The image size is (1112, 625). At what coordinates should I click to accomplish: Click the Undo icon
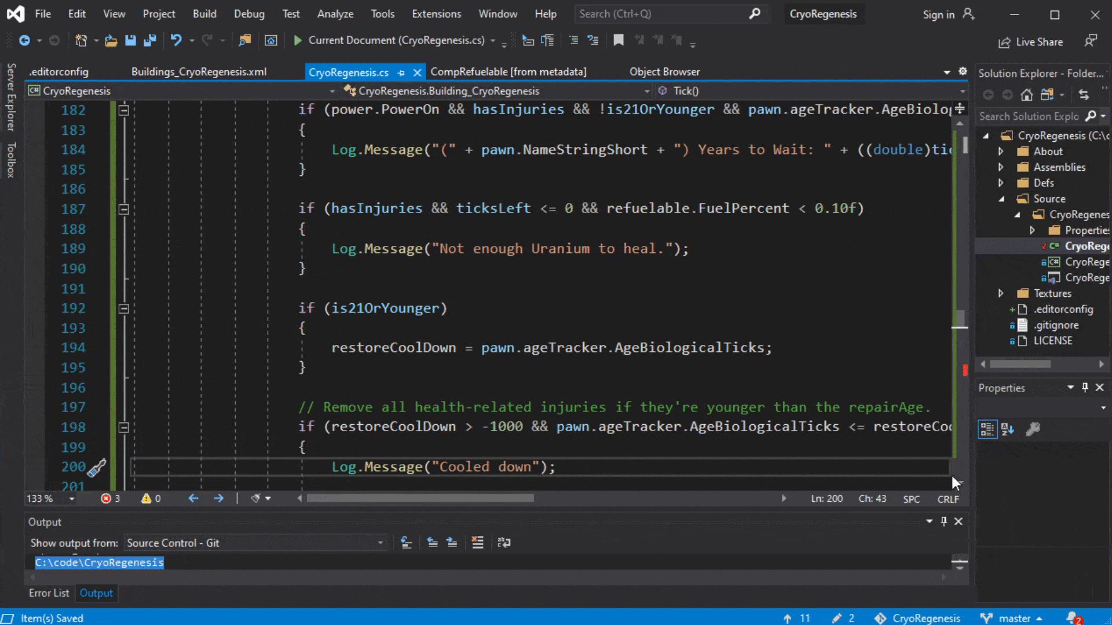point(178,41)
